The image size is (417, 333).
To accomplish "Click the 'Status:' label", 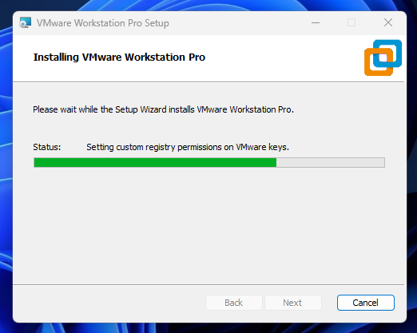I will pos(47,147).
